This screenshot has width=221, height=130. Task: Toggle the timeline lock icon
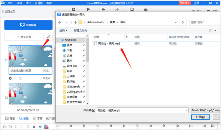(x=34, y=127)
